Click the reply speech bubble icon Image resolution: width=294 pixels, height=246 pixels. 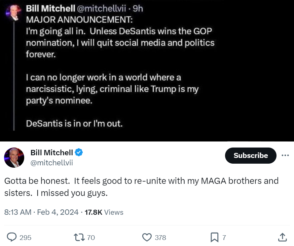(12, 237)
